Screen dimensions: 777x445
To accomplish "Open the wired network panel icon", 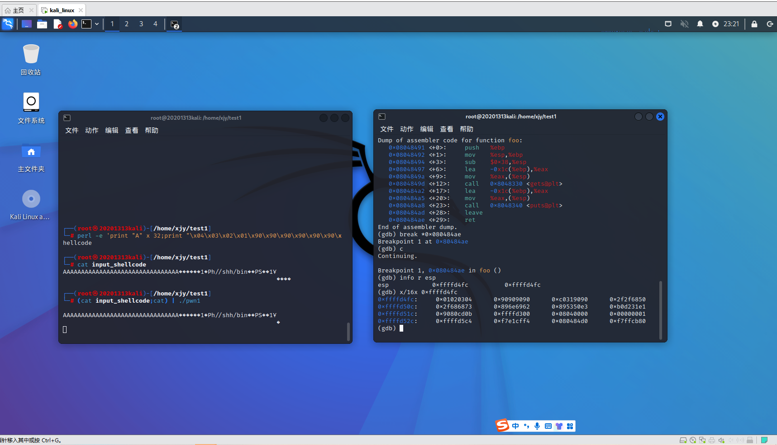I will pos(668,24).
